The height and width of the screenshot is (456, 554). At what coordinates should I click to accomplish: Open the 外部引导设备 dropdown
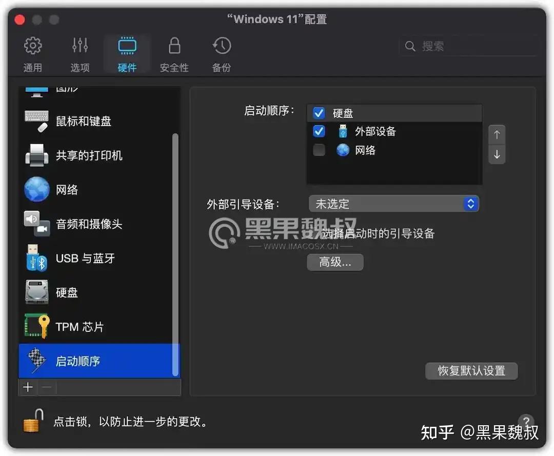tap(394, 204)
